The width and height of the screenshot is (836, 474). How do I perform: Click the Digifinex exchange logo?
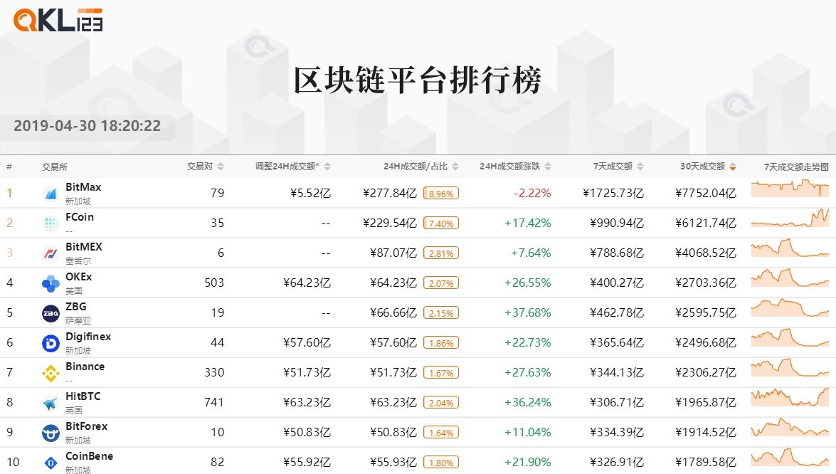[x=50, y=342]
